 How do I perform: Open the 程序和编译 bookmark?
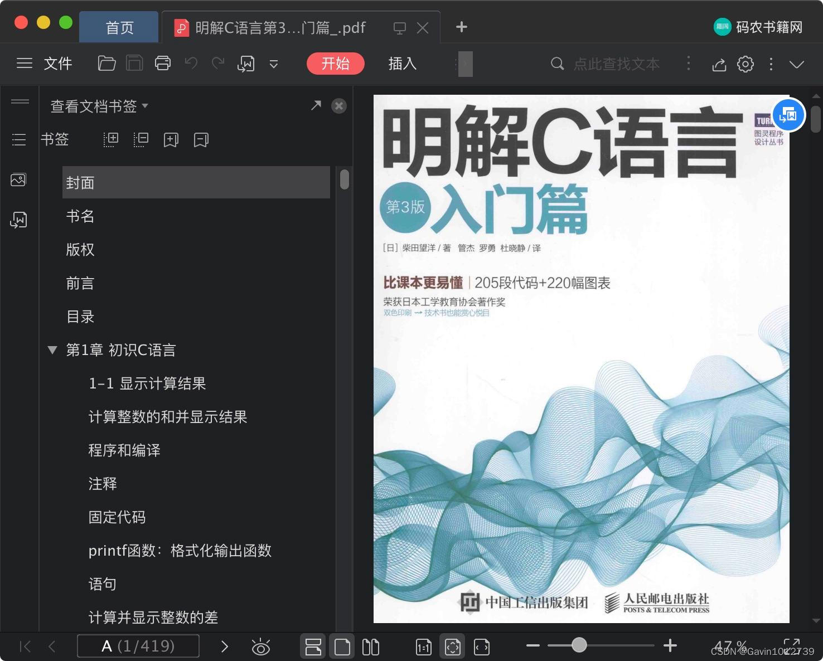click(x=124, y=450)
